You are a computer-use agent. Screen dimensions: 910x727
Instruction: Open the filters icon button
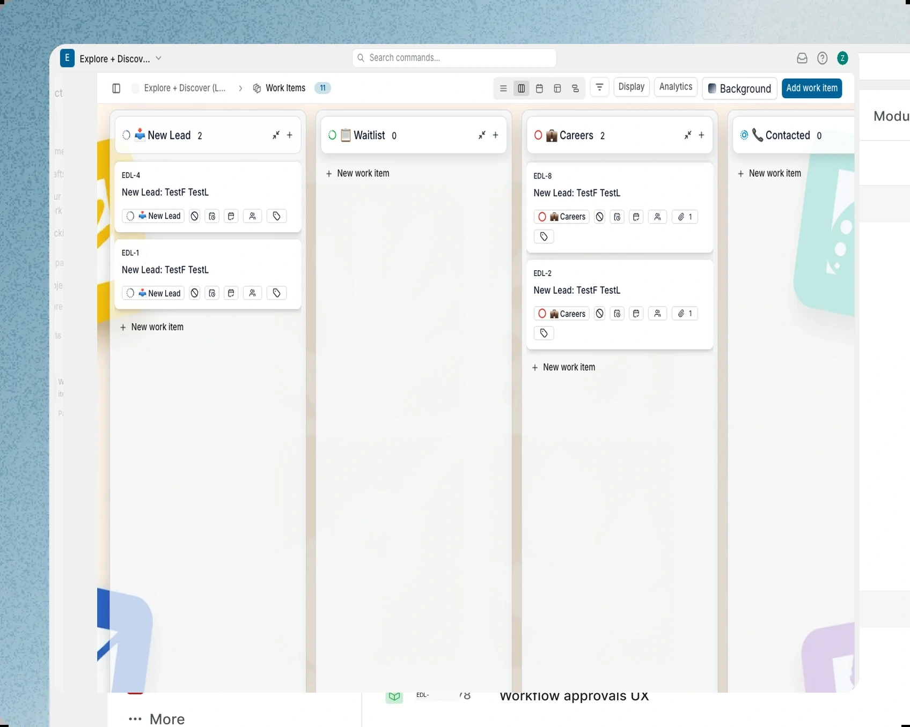(599, 87)
